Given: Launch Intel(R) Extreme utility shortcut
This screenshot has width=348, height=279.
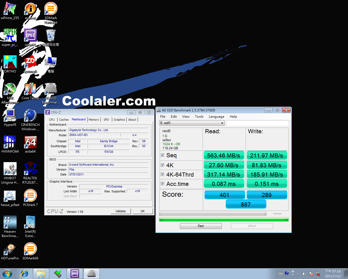Looking at the screenshot, I should click(30, 227).
